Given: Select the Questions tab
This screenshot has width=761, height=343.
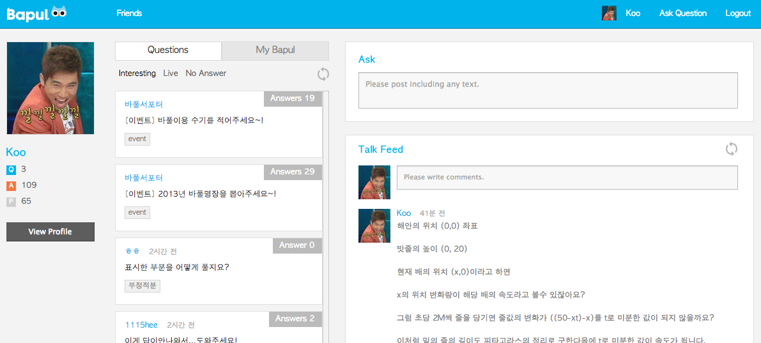Looking at the screenshot, I should coord(168,50).
